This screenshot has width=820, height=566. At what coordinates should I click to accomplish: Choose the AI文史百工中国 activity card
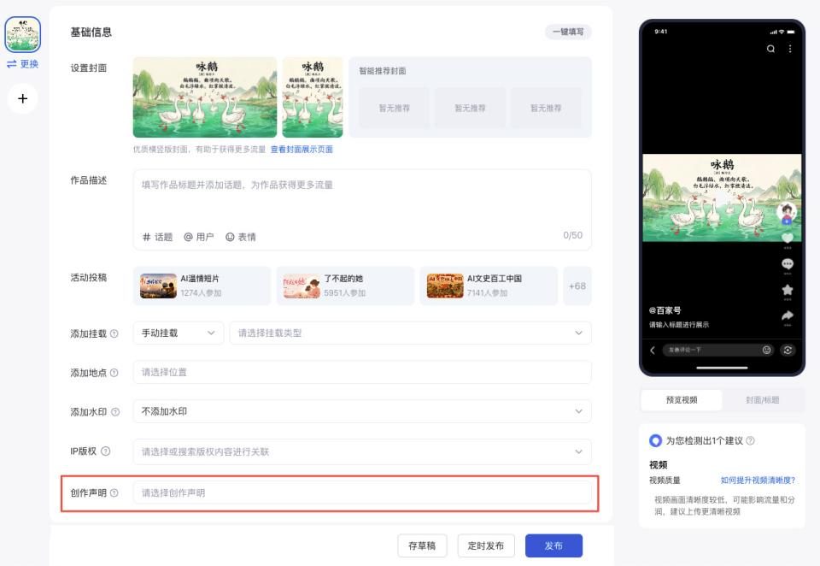point(489,286)
